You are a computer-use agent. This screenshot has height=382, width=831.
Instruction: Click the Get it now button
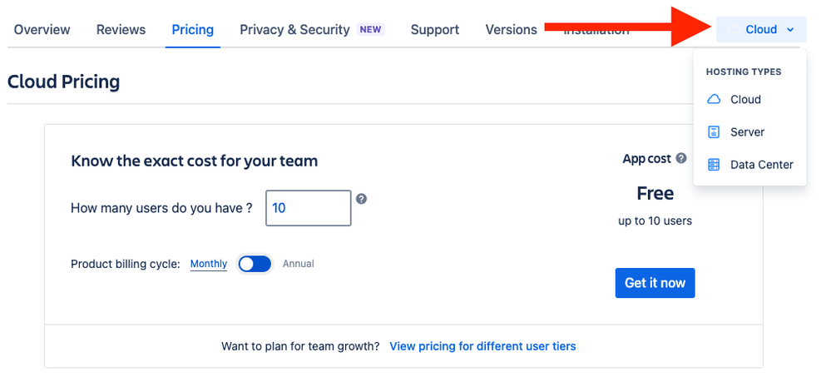click(655, 283)
